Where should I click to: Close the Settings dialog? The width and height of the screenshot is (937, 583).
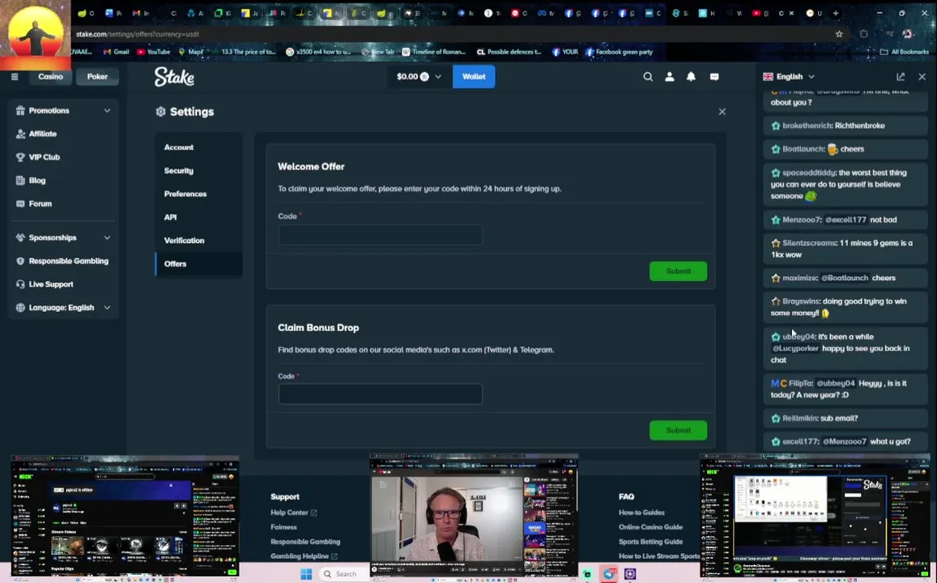(722, 112)
